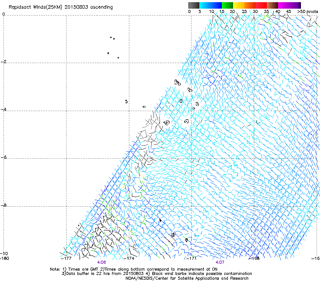Screen dimensions: 320x281
Task: Click the gray 0-5 knots color swatch
Action: pyautogui.click(x=194, y=5)
